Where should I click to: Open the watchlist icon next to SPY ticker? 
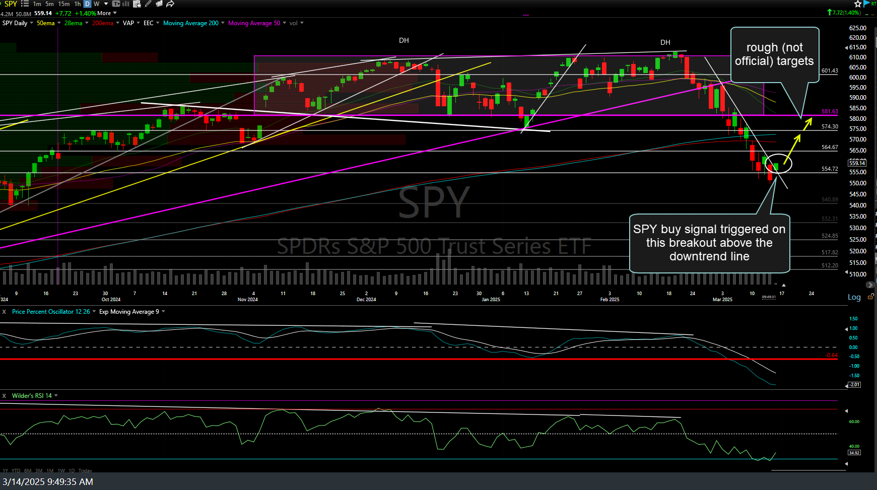pyautogui.click(x=24, y=4)
